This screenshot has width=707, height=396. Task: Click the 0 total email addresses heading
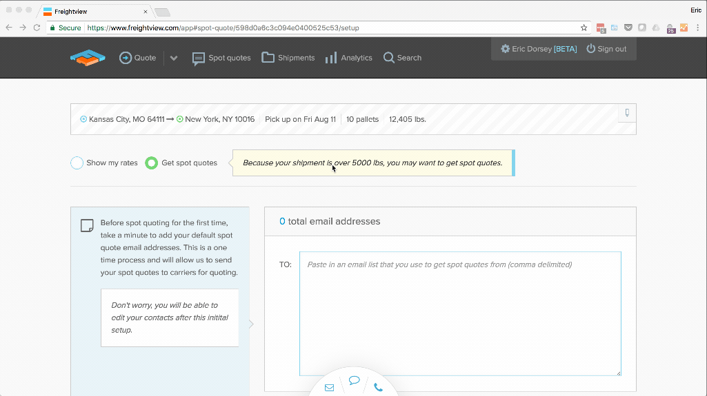coord(330,221)
